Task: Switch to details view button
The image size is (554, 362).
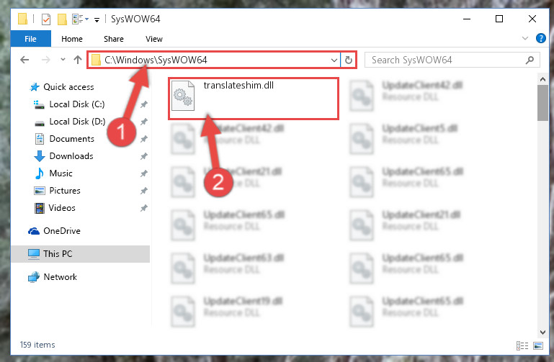Action: 522,345
